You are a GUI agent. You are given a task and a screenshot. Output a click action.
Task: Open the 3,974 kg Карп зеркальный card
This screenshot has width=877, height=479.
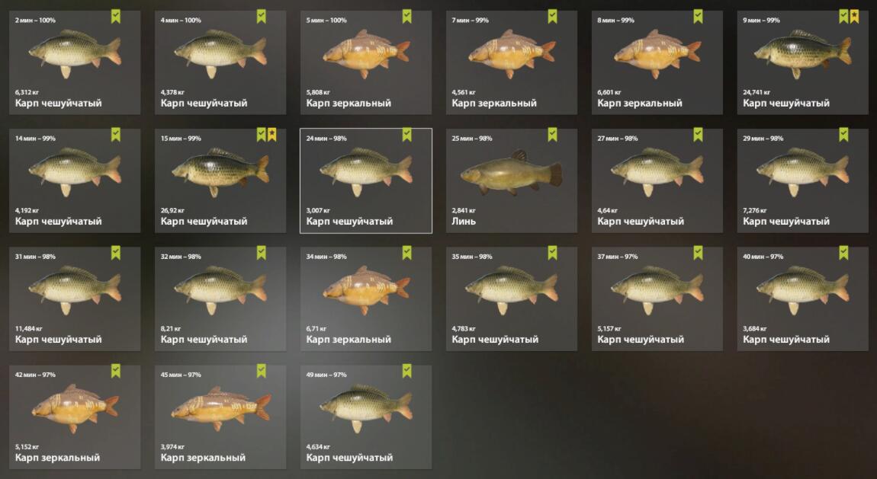(x=220, y=417)
